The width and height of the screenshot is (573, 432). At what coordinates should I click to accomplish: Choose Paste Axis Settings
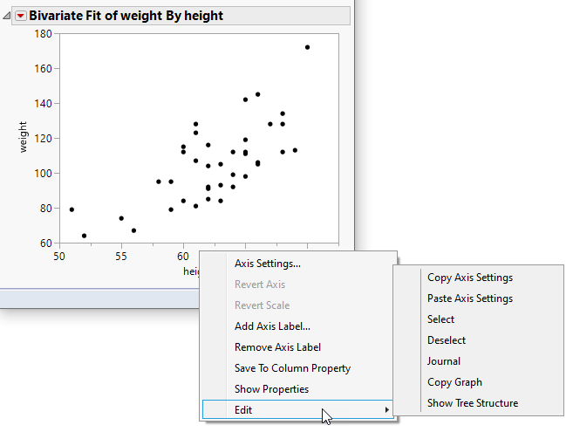click(x=469, y=298)
